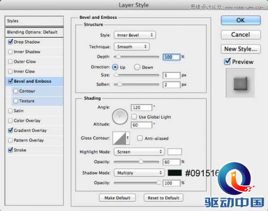The image size is (268, 211).
Task: Click the Size px input field
Action: coord(172,75)
